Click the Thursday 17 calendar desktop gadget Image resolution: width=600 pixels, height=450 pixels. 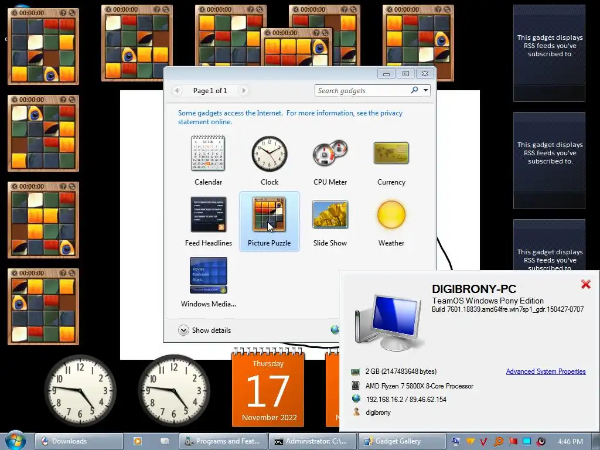coord(268,387)
